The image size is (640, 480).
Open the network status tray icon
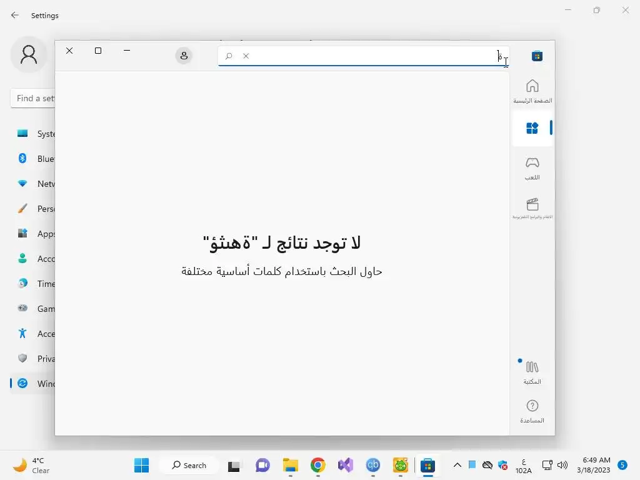click(x=547, y=465)
